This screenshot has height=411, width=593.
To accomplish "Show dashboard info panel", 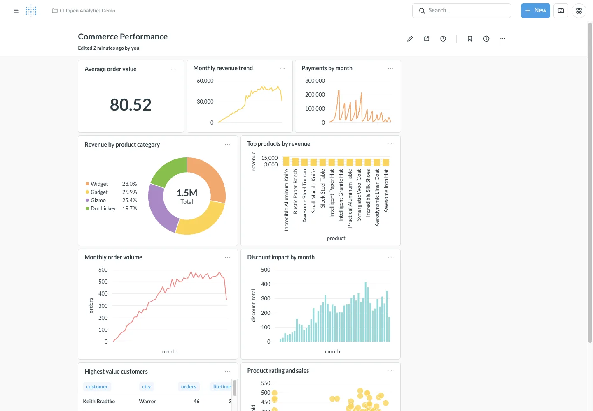I will [x=486, y=39].
